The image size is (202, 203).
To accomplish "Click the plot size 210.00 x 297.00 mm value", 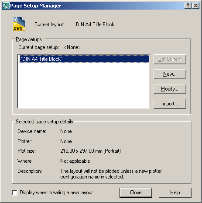I will click(90, 151).
